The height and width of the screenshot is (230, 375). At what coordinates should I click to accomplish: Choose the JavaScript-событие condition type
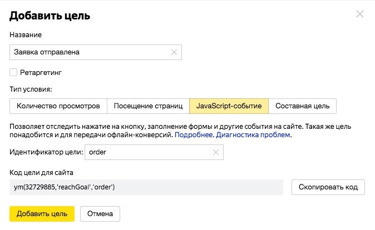pyautogui.click(x=229, y=106)
